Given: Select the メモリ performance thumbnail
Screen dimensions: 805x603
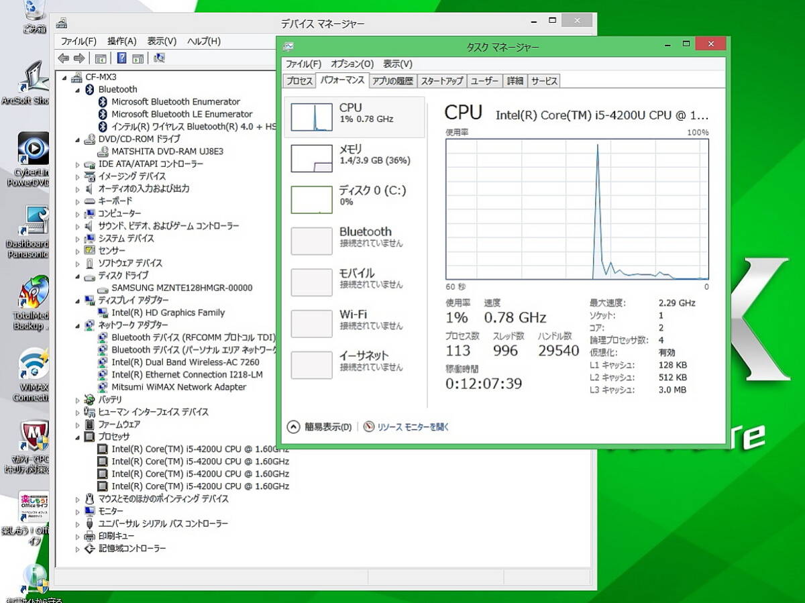Looking at the screenshot, I should (x=311, y=158).
